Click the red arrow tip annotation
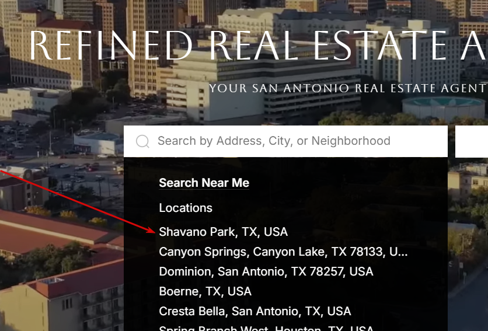The height and width of the screenshot is (331, 488). pyautogui.click(x=152, y=231)
